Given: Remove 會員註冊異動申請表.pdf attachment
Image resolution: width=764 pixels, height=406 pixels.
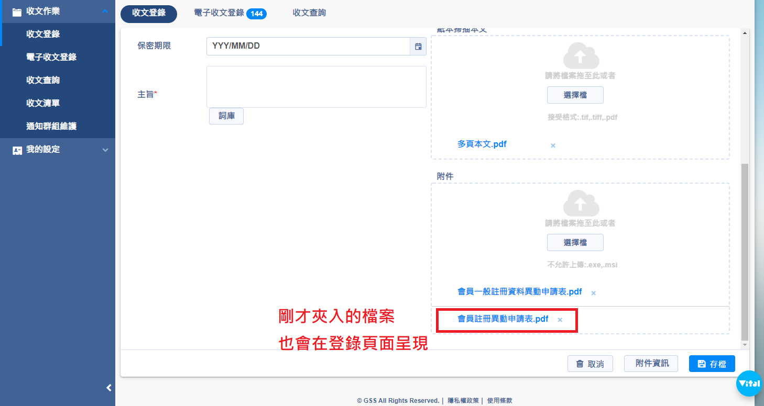Looking at the screenshot, I should pos(560,320).
